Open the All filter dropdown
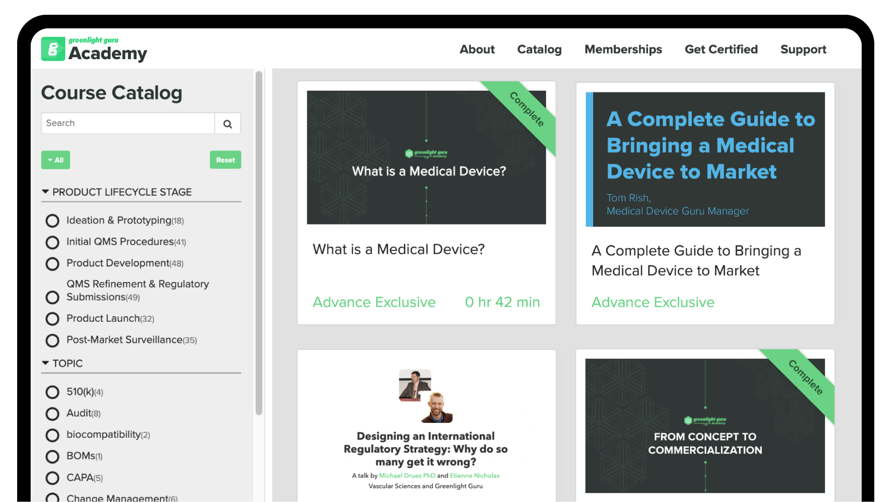Screen dimensions: 892x502 (x=55, y=160)
